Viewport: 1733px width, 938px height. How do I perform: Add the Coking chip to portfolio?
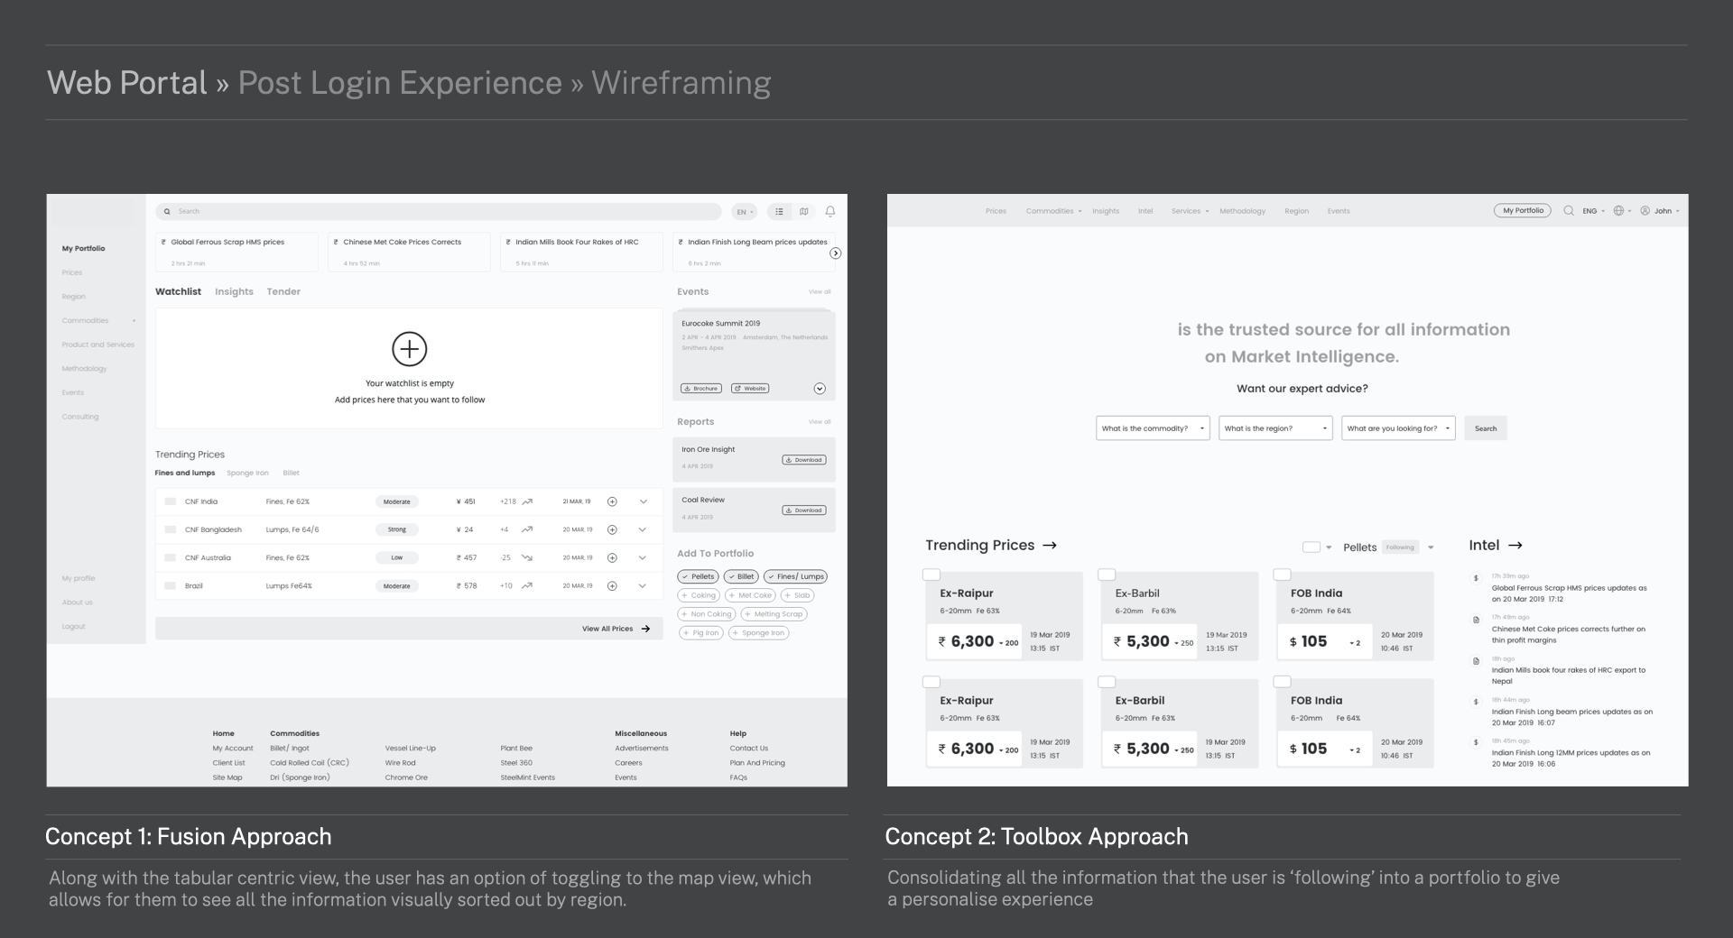(699, 595)
